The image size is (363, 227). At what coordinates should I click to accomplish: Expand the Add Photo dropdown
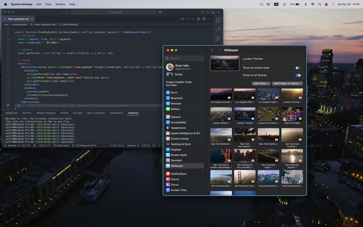pyautogui.click(x=261, y=83)
